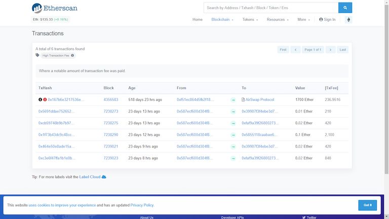
Task: Click the green arrow in block 7238273 row
Action: click(233, 112)
